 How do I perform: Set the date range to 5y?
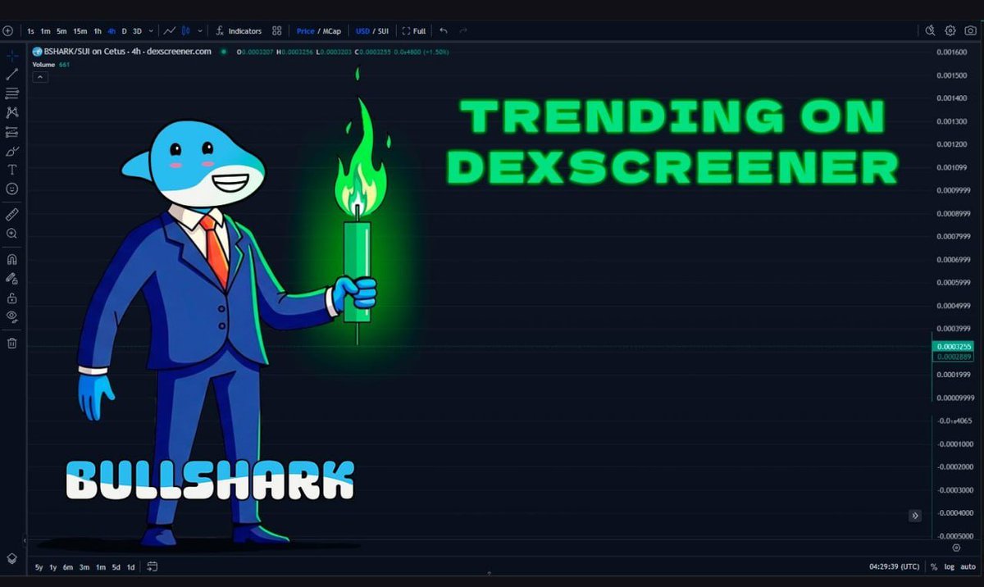39,567
